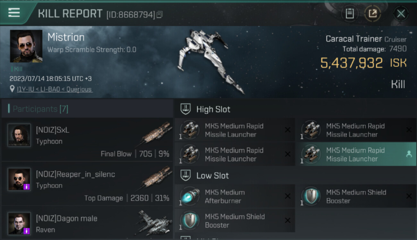
Task: Open the I1Y-IU location link
Action: (54, 89)
